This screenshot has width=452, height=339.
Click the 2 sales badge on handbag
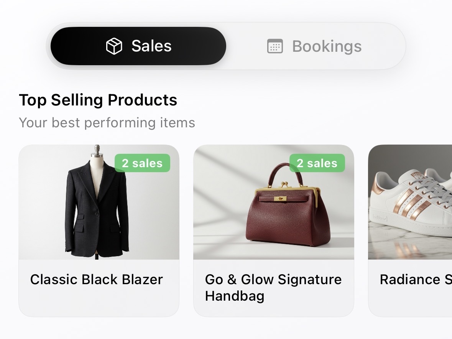click(x=317, y=163)
